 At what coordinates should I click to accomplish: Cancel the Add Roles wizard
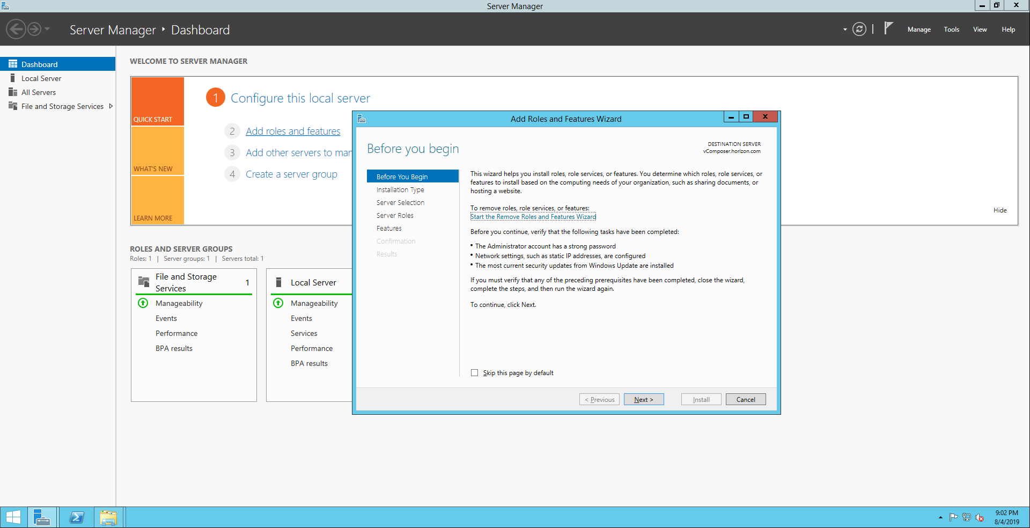(x=745, y=400)
